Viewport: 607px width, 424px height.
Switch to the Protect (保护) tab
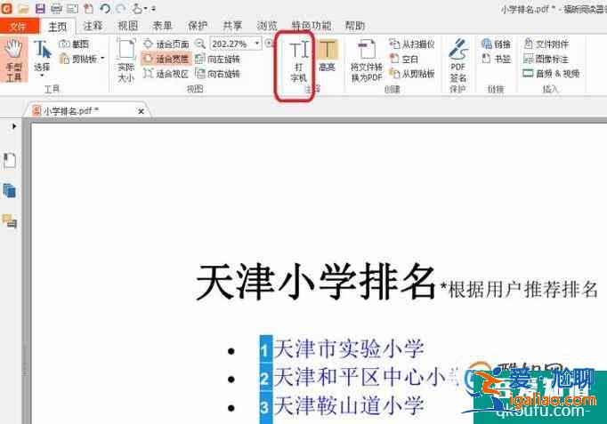point(198,26)
